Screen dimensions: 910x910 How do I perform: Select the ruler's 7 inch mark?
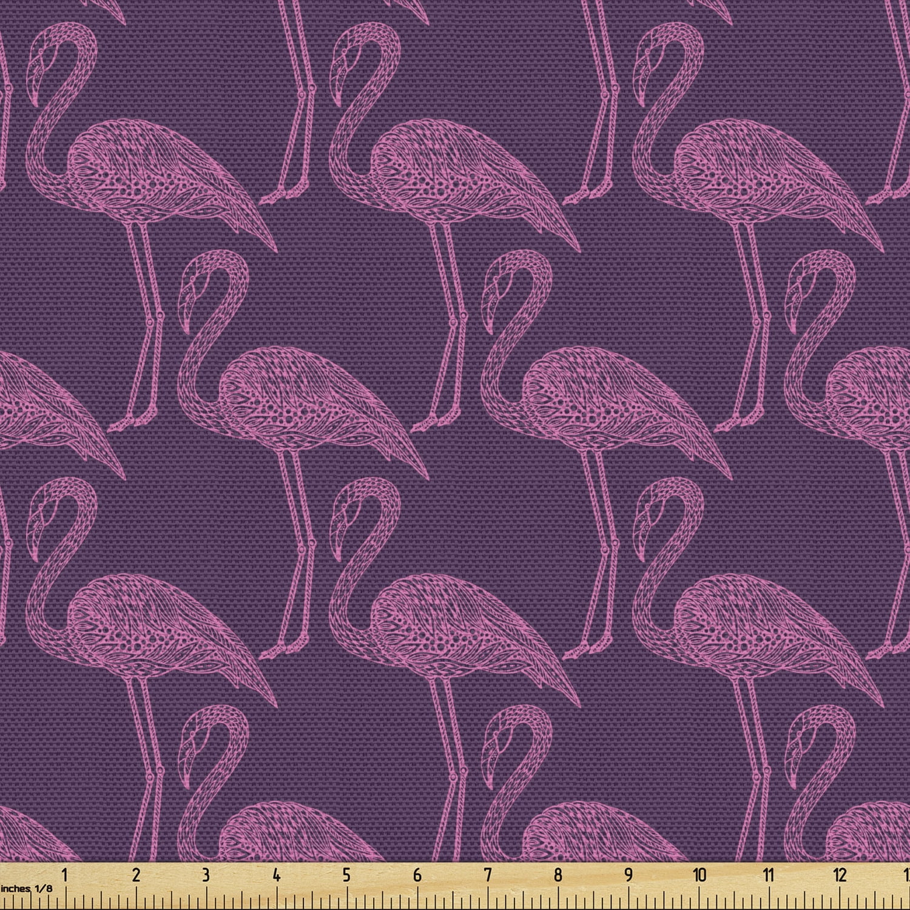[488, 874]
